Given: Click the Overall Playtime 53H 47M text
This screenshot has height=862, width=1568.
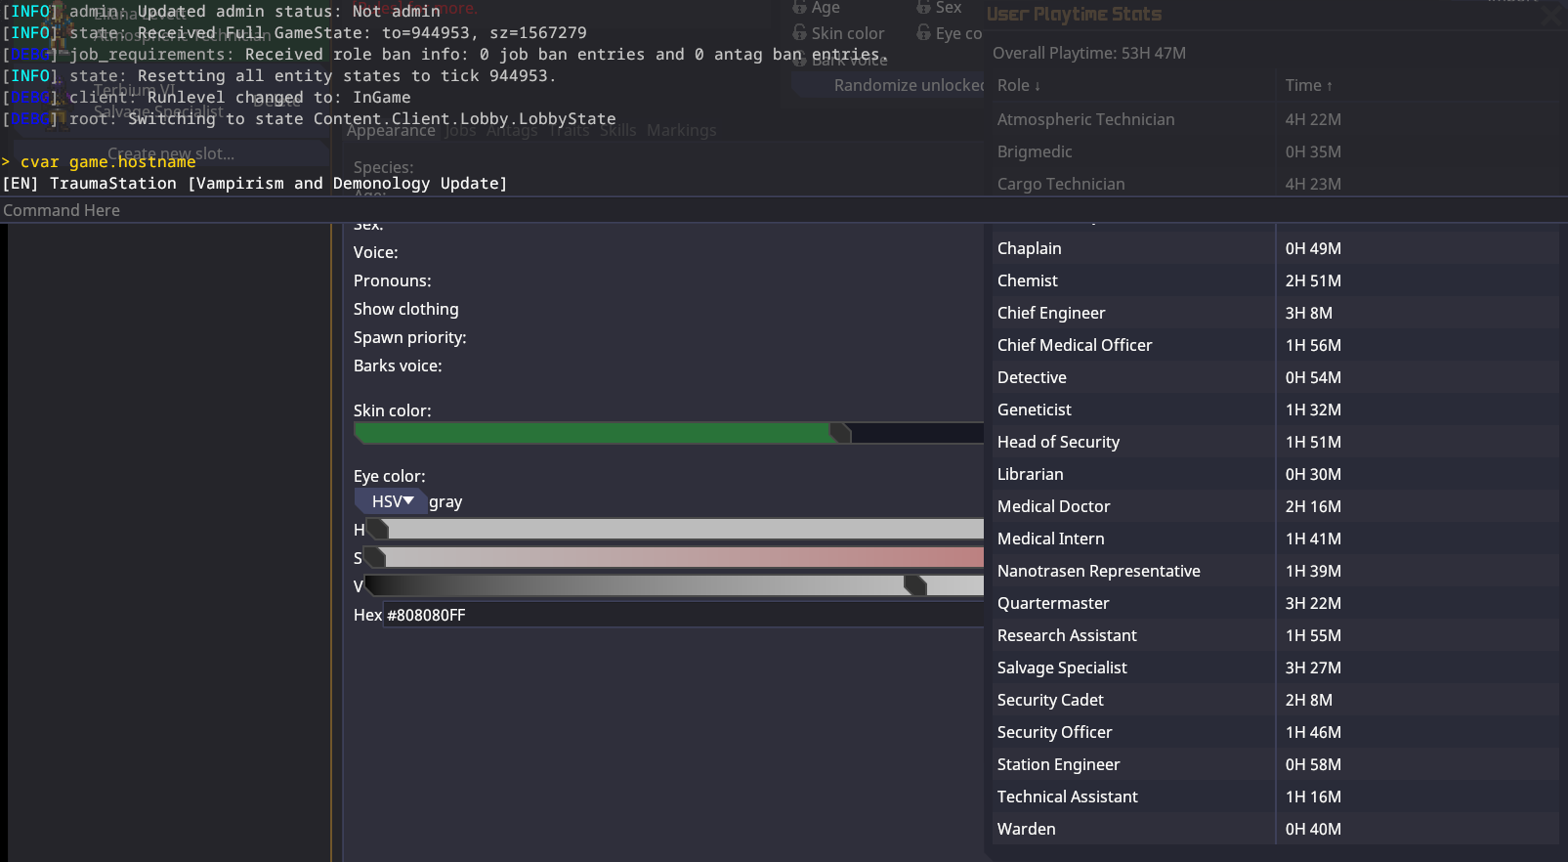Looking at the screenshot, I should 1089,53.
